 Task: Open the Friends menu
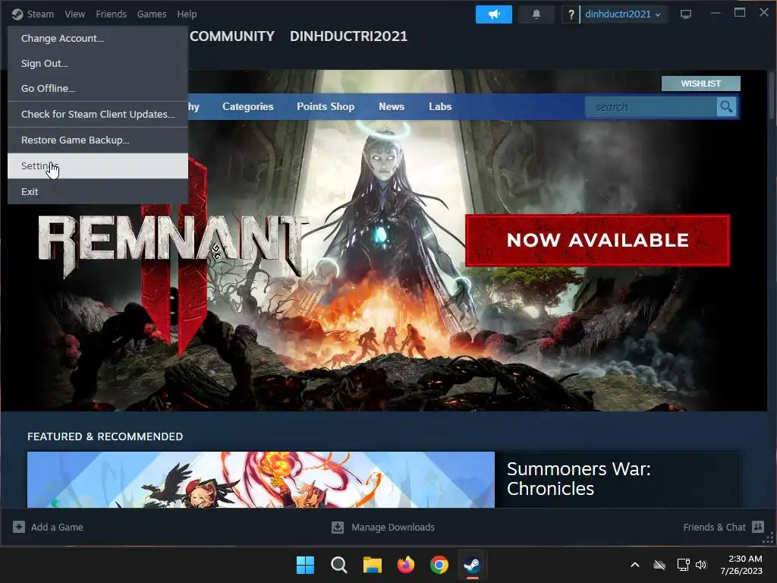point(111,14)
